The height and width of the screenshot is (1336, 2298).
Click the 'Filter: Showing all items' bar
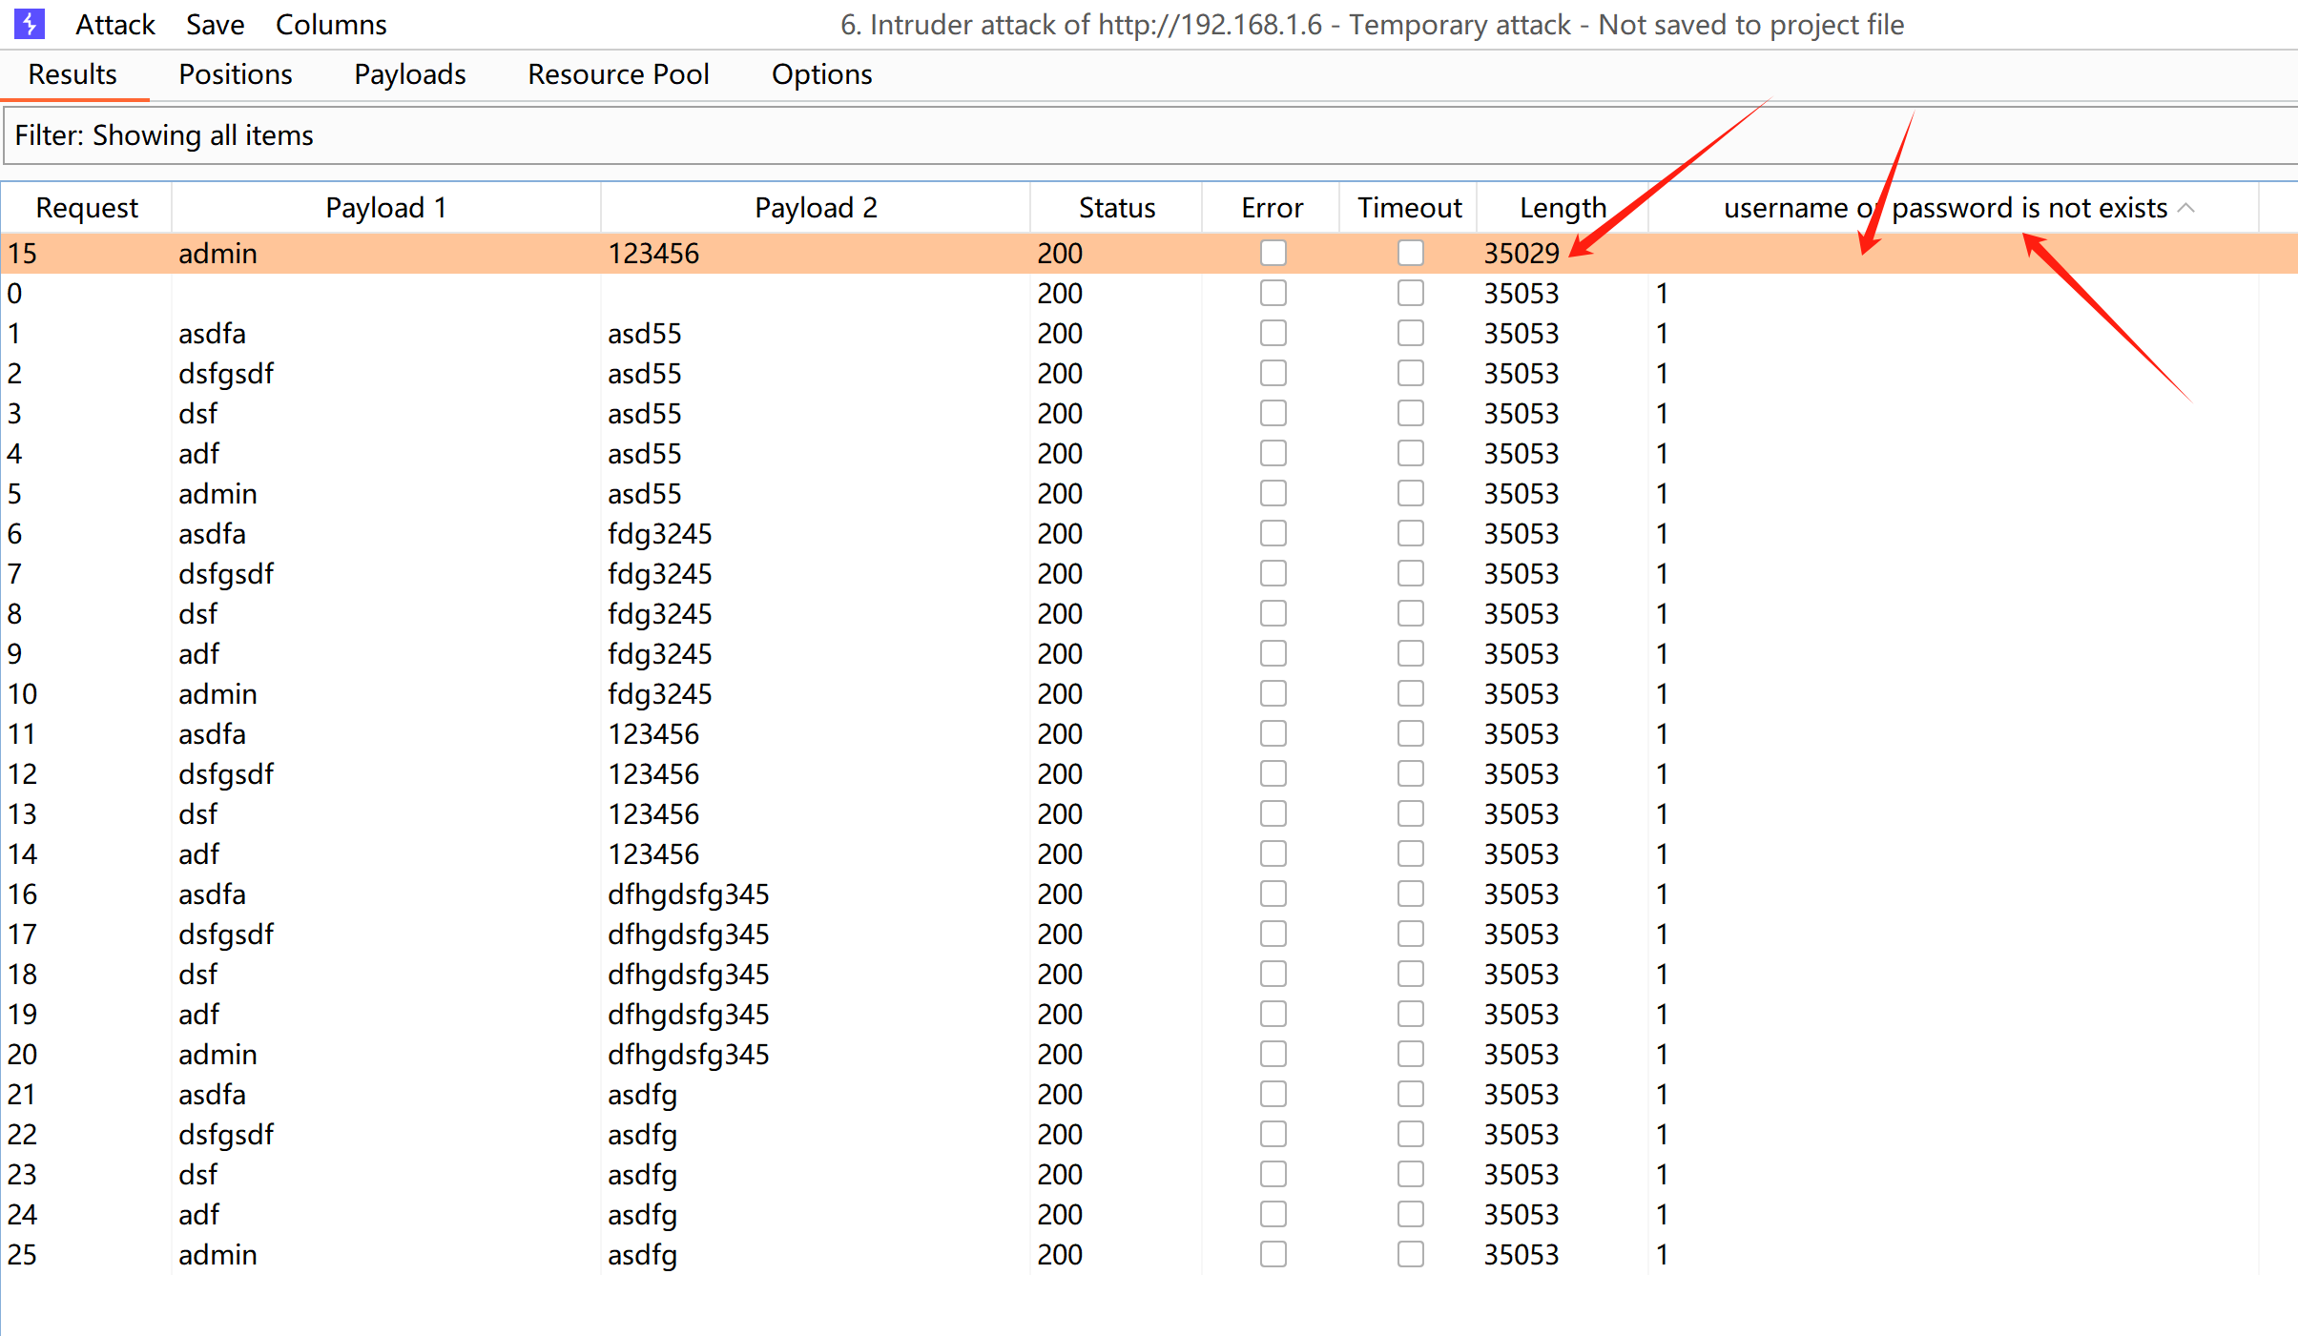1145,135
